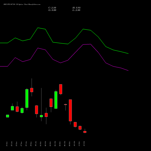Click the "04 Feb" date label
Image resolution: width=151 pixels, height=151 pixels.
pos(55,144)
